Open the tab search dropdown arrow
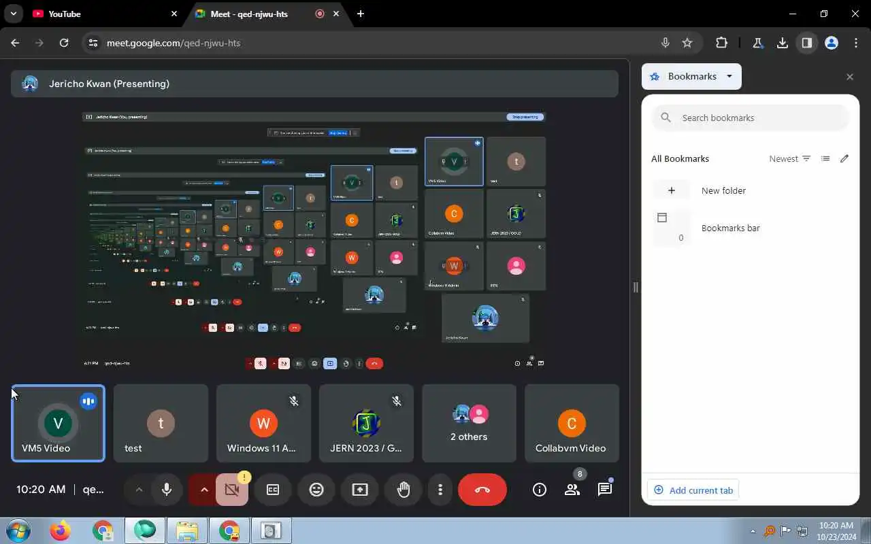Viewport: 871px width, 544px height. click(x=13, y=14)
